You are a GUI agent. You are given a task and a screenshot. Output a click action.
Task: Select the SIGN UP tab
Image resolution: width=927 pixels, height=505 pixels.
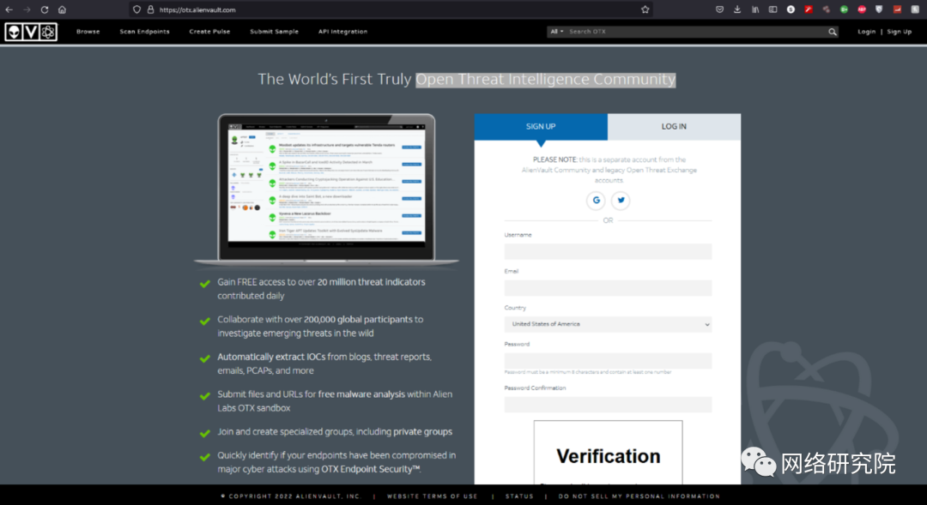pyautogui.click(x=541, y=126)
